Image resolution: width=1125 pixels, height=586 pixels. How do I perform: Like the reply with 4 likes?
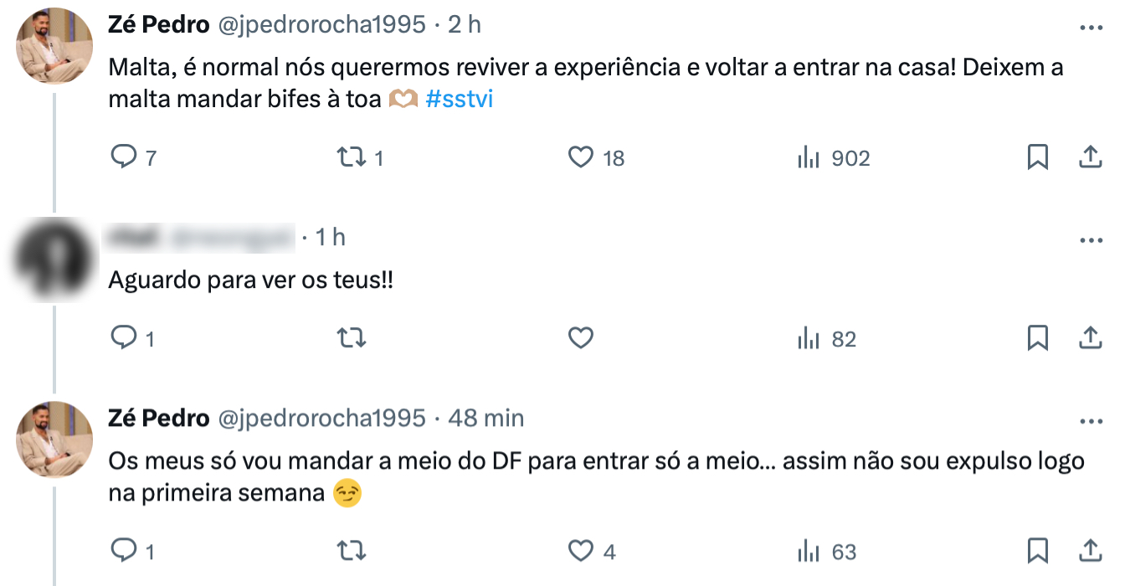(579, 551)
